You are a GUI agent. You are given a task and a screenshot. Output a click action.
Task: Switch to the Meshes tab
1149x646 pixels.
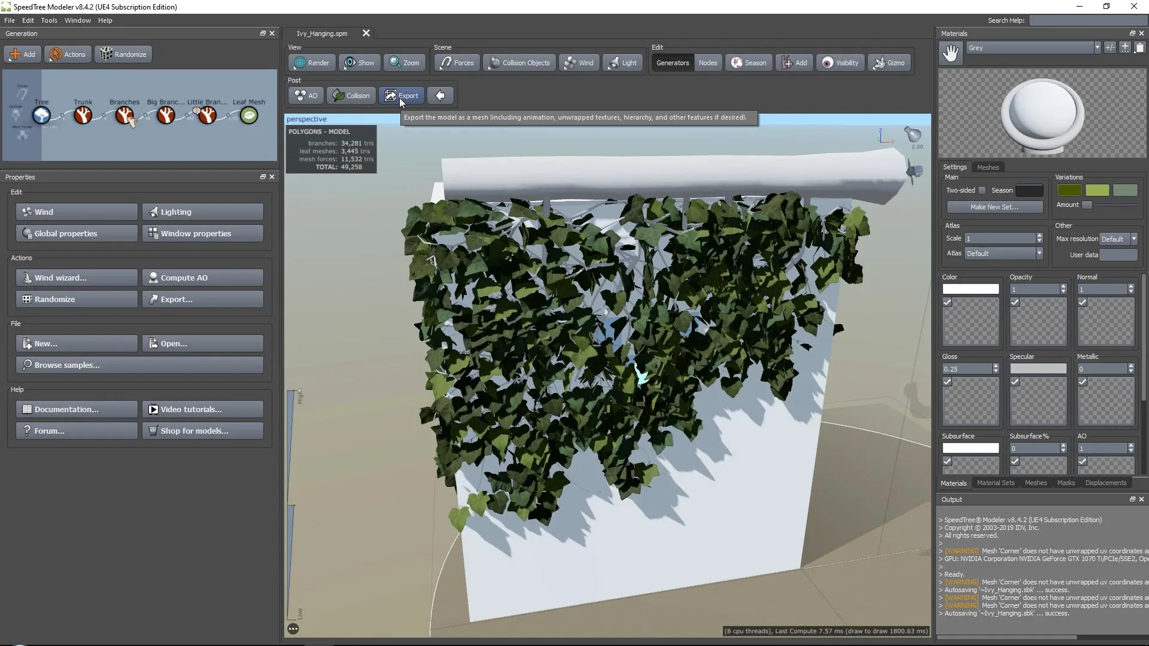click(988, 166)
